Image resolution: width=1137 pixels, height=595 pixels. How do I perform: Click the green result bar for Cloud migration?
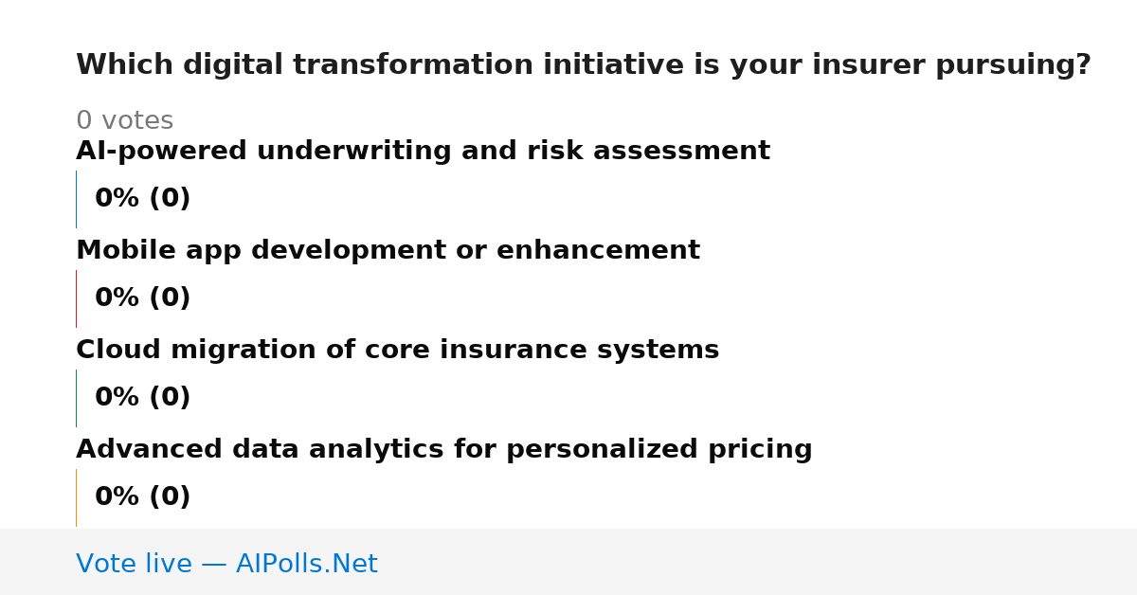tap(76, 398)
